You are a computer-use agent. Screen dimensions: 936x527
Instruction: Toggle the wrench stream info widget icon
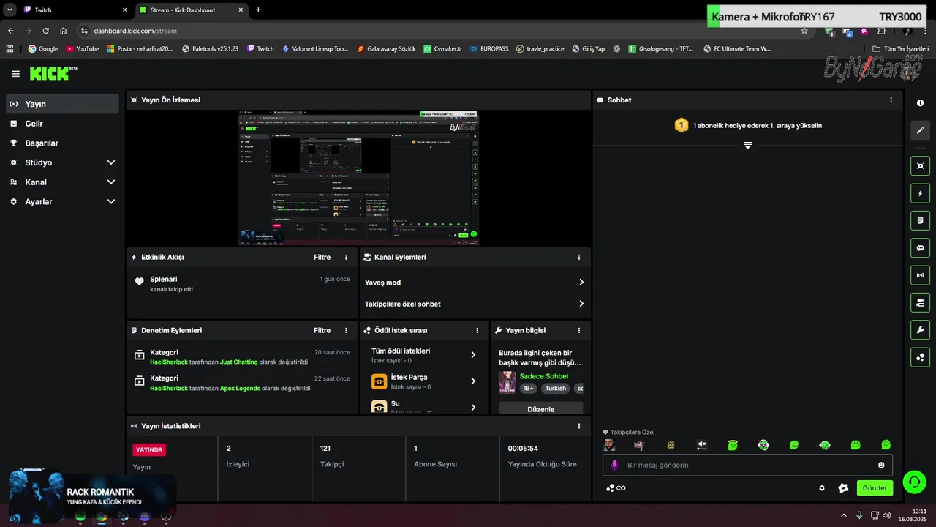921,330
